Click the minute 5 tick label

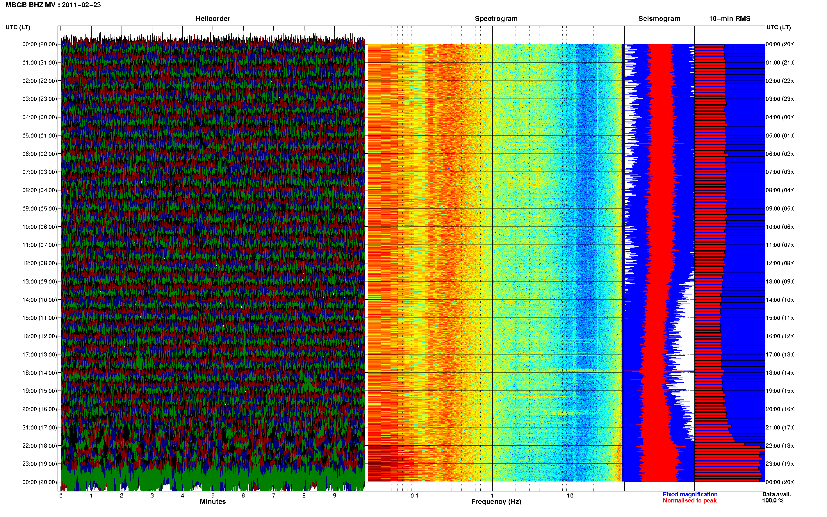pyautogui.click(x=213, y=495)
